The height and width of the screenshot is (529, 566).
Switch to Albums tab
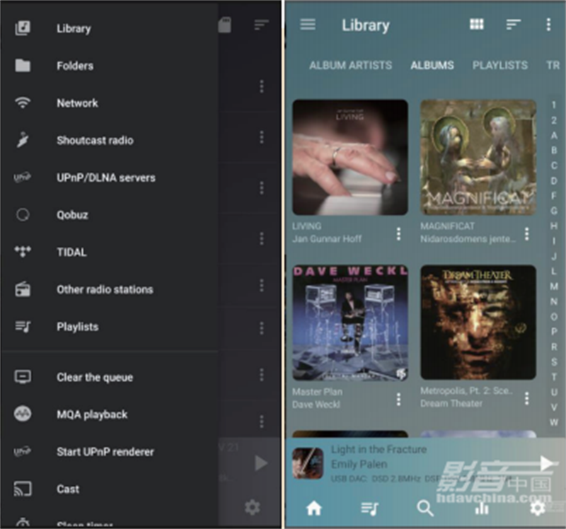click(x=432, y=65)
